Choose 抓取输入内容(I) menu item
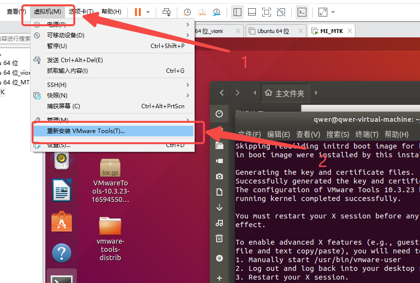 click(112, 71)
